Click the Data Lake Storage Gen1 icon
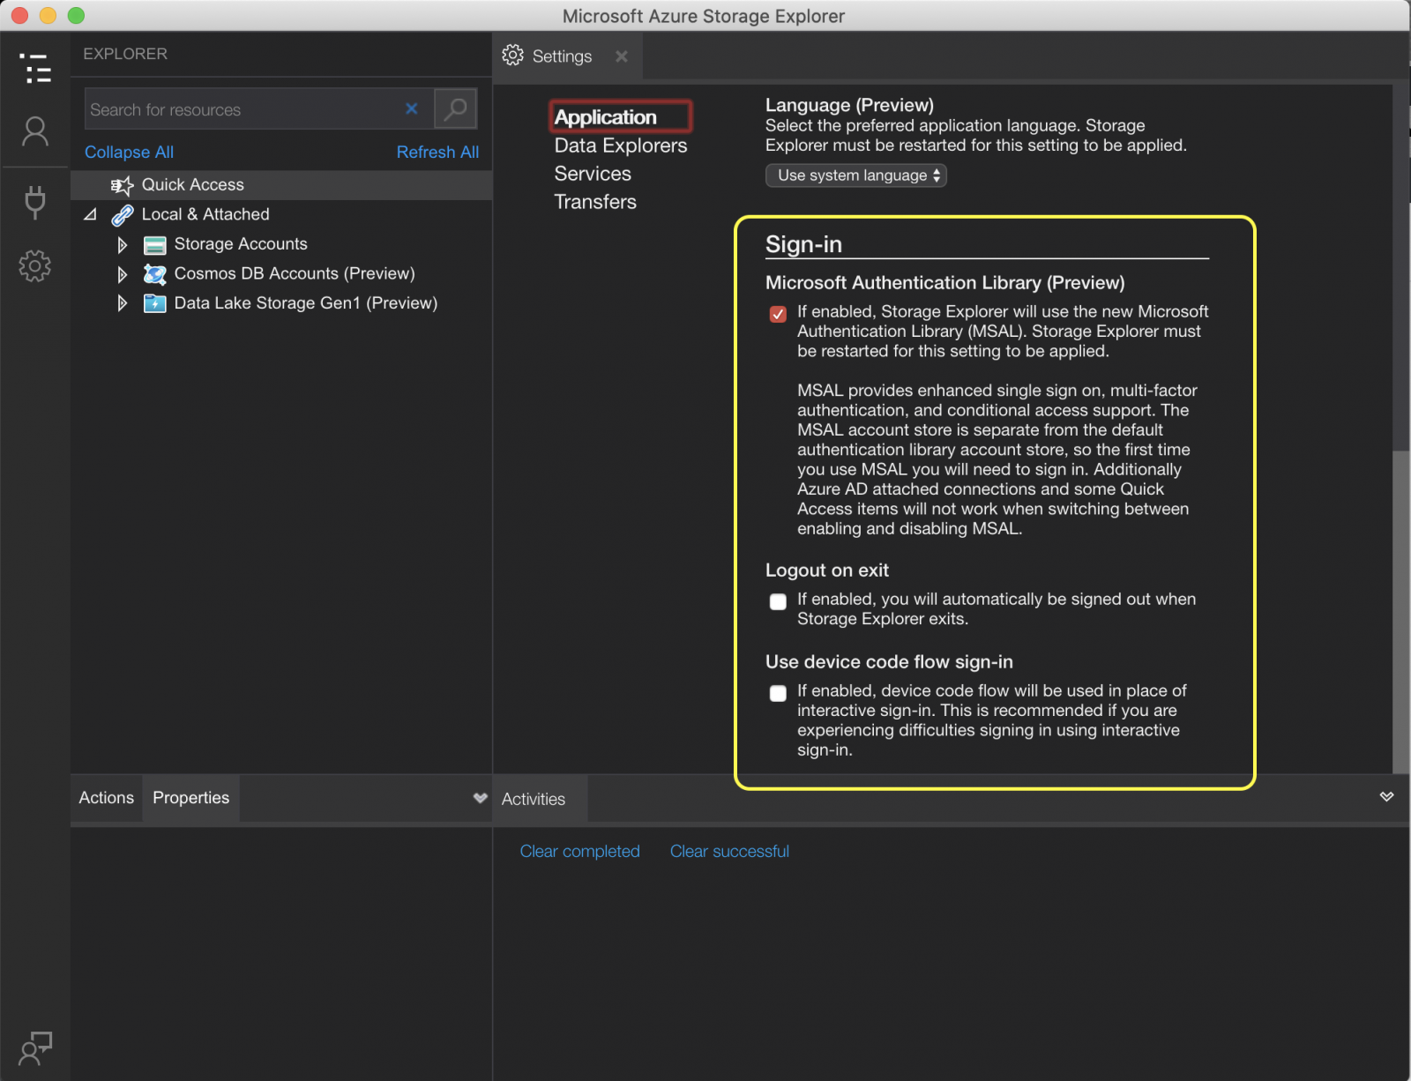 click(x=154, y=303)
